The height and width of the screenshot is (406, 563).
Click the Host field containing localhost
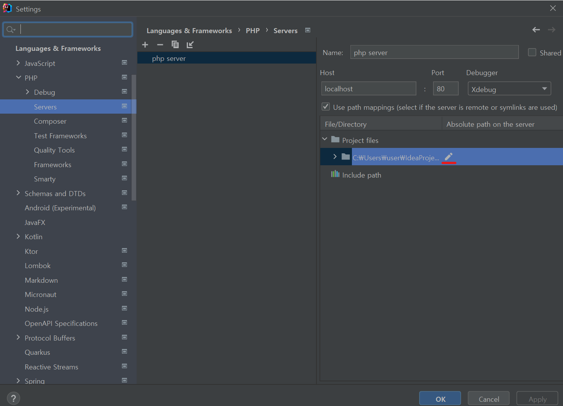pos(369,89)
